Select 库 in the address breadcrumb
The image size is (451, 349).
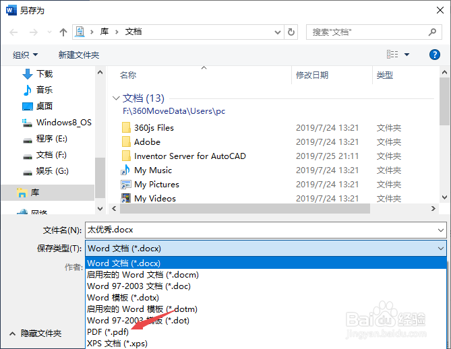point(104,32)
